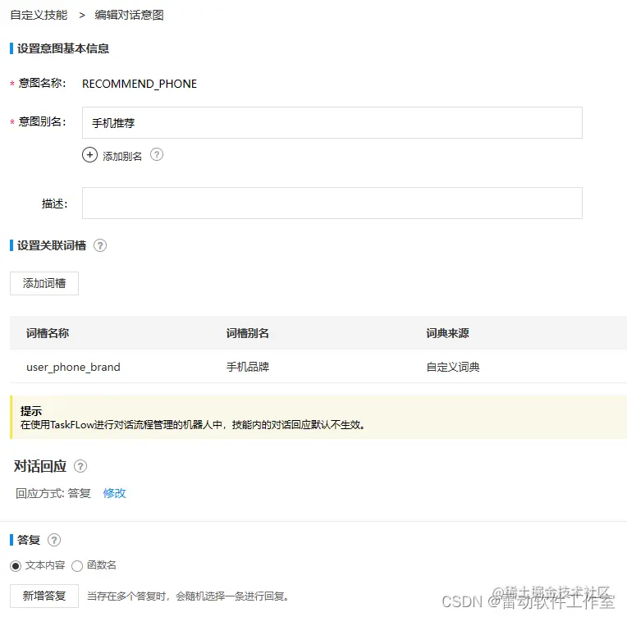Click the 编辑对话意图 breadcrumb text
Viewport: 627px width, 617px height.
(x=129, y=15)
